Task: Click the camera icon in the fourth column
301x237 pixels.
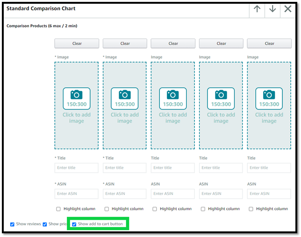Action: [x=221, y=95]
